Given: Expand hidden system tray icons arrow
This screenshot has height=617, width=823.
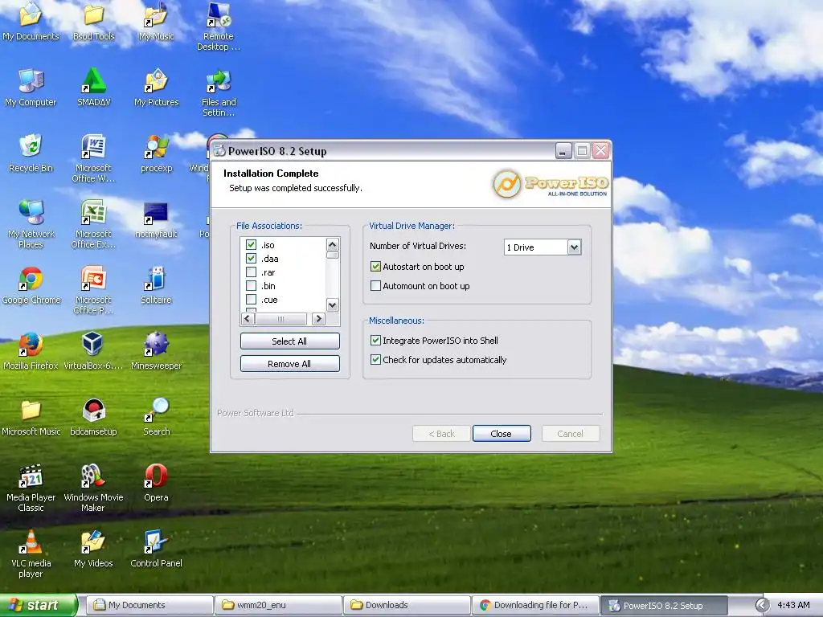Looking at the screenshot, I should [762, 606].
